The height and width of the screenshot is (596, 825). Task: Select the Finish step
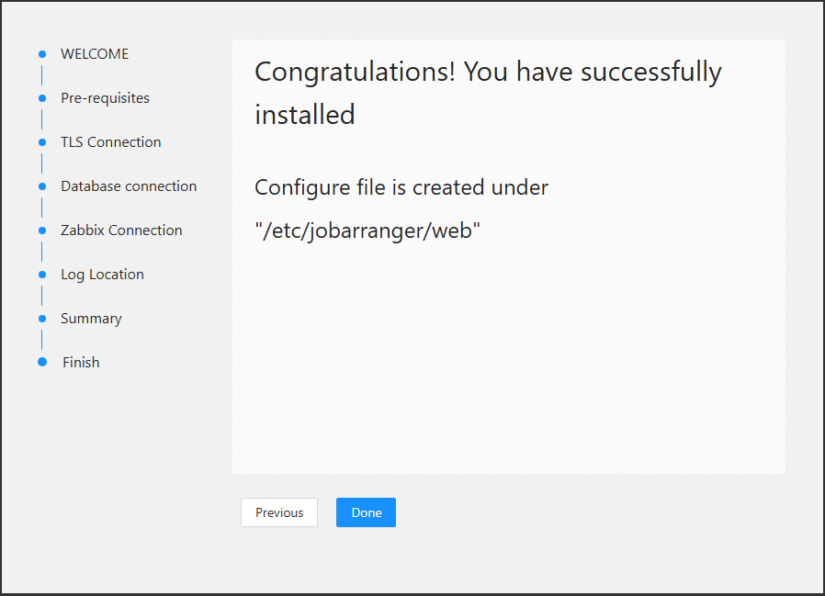click(81, 363)
